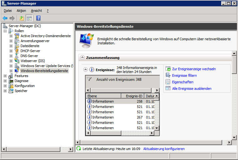Click Aktualisierung konfigurieren link

pyautogui.click(x=164, y=149)
